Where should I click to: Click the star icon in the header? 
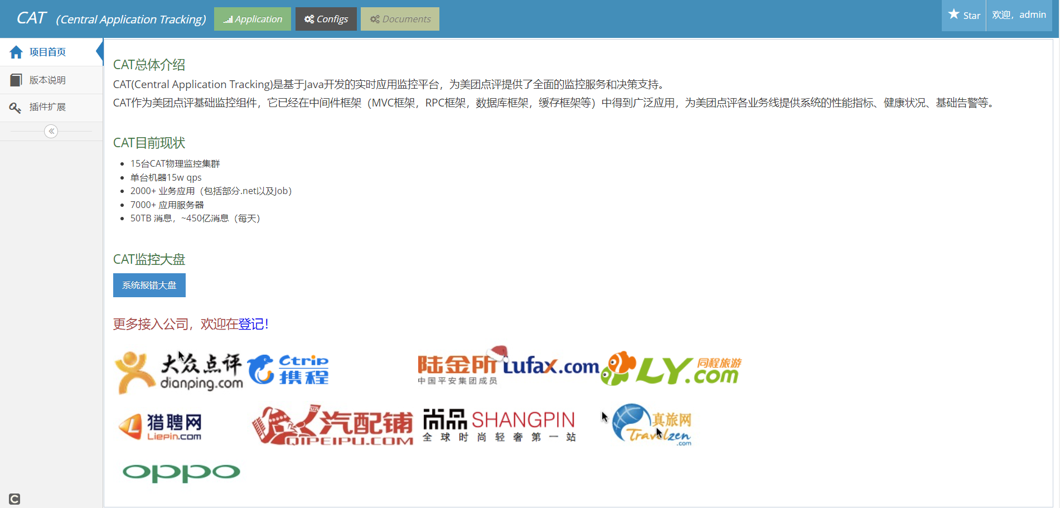954,14
